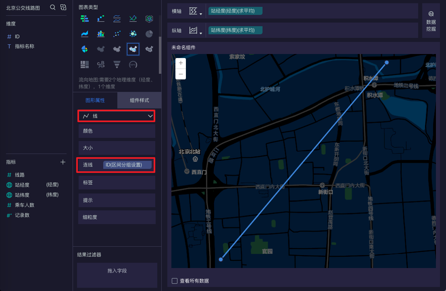Image resolution: width=446 pixels, height=291 pixels.
Task: Open 横轴 axis type dropdown
Action: click(196, 11)
